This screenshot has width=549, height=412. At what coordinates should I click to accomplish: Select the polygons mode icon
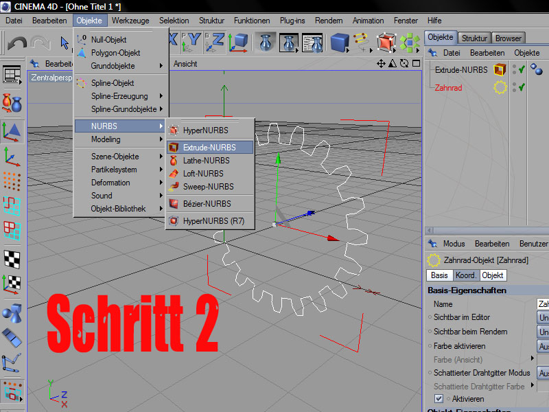(x=12, y=231)
